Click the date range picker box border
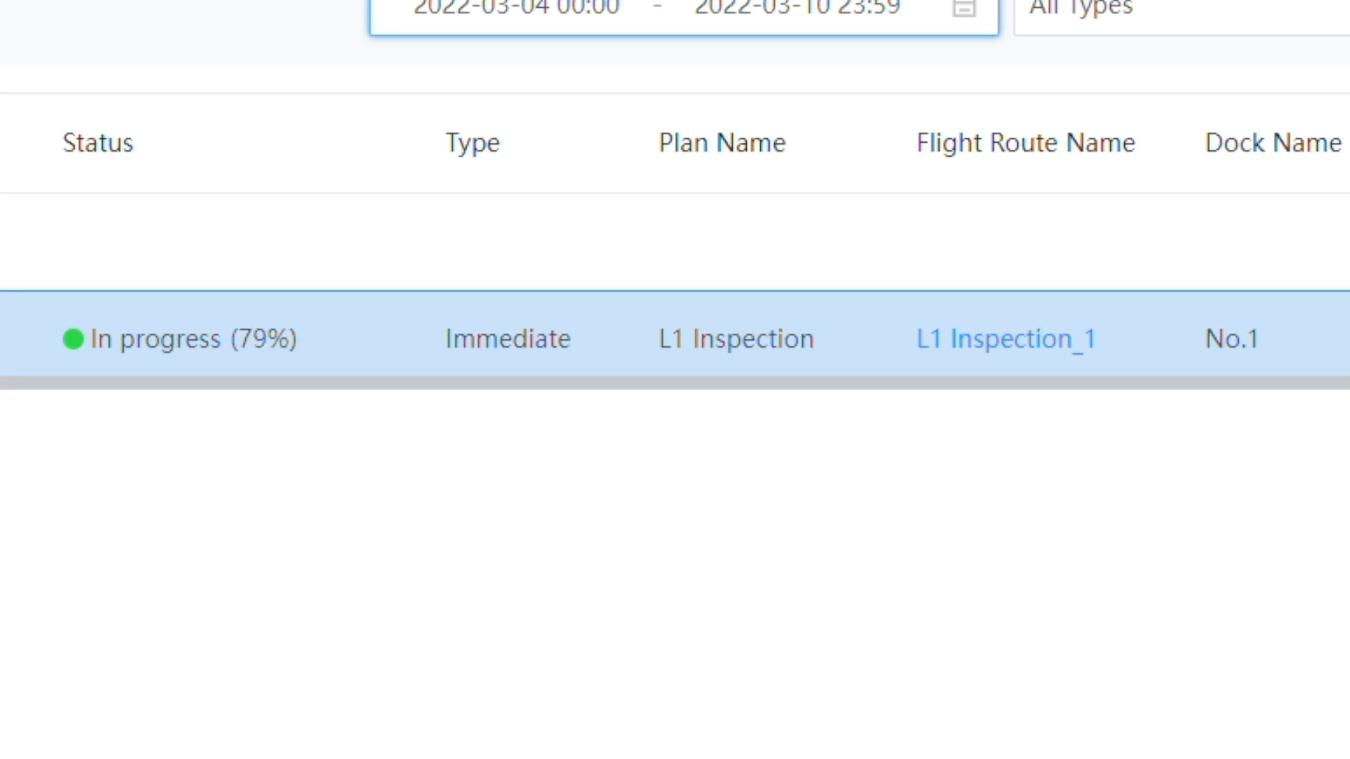 (683, 34)
